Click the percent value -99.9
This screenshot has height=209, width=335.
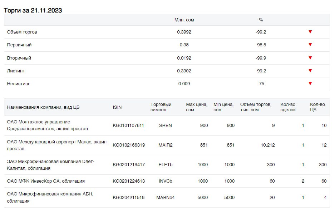pos(261,58)
